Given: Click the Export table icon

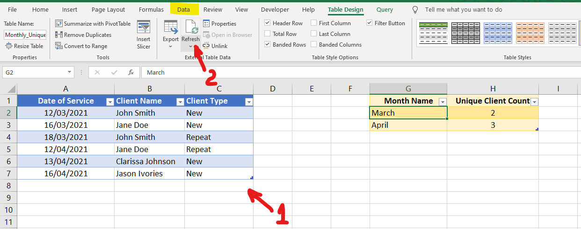Looking at the screenshot, I should (171, 28).
